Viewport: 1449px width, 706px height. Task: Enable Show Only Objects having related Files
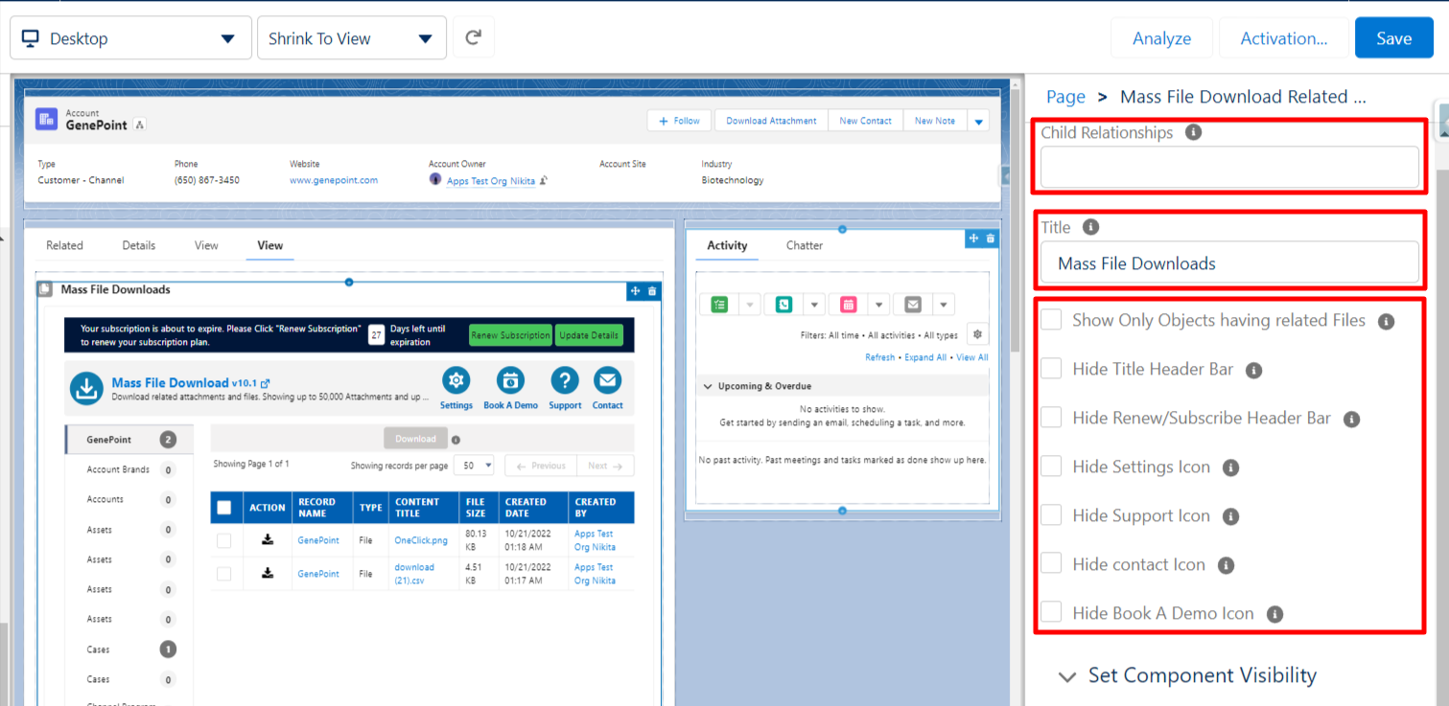pyautogui.click(x=1052, y=320)
